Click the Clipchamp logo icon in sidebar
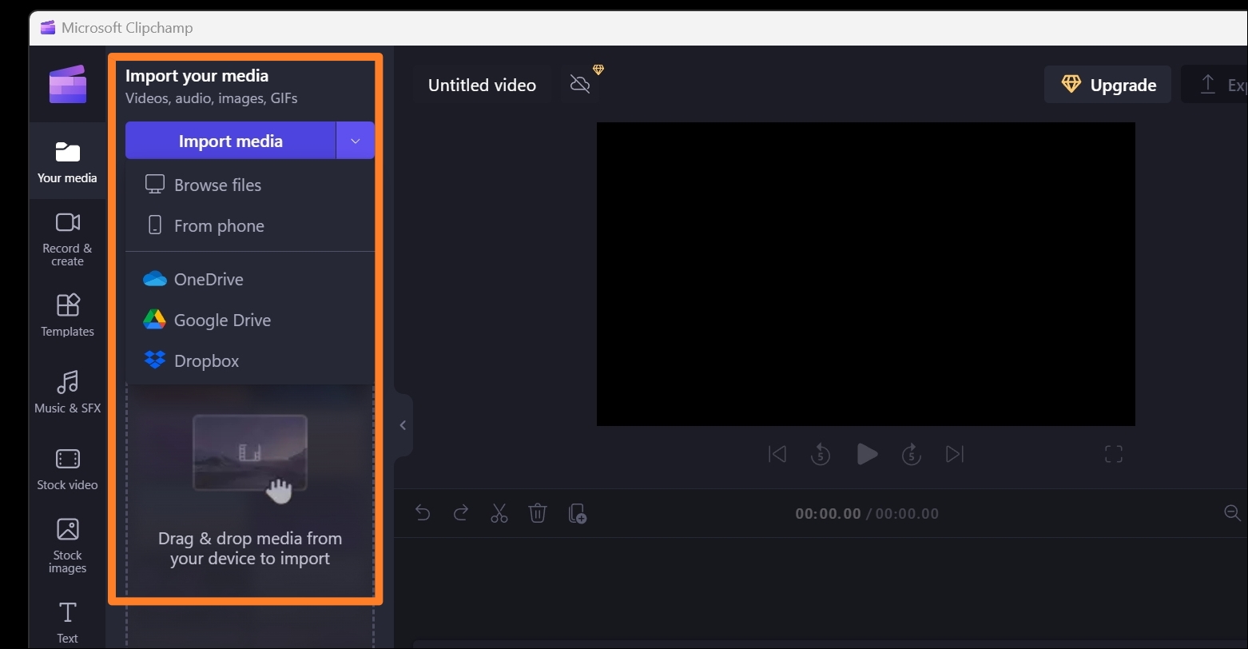The height and width of the screenshot is (649, 1248). tap(67, 84)
